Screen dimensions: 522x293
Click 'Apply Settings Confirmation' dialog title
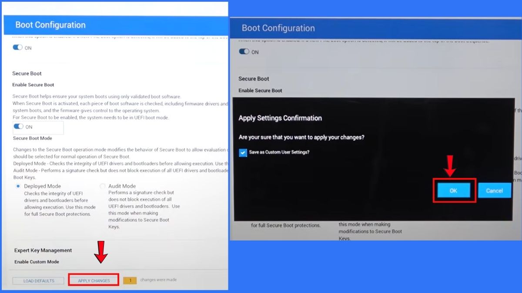pos(280,118)
